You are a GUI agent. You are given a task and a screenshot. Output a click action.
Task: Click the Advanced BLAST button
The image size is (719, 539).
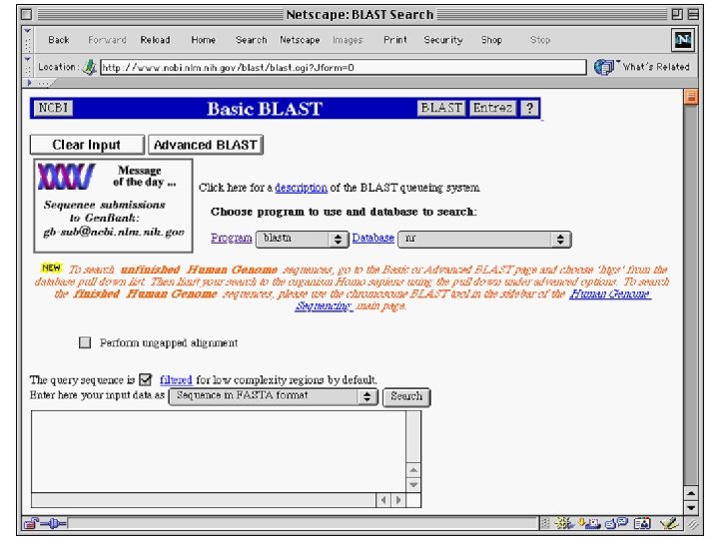point(206,145)
